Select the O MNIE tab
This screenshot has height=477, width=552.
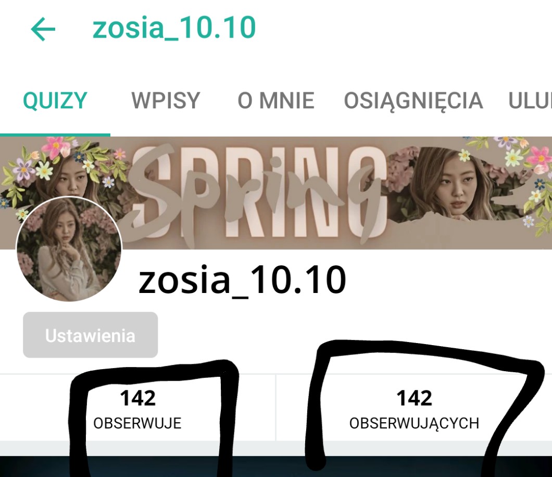click(x=276, y=101)
